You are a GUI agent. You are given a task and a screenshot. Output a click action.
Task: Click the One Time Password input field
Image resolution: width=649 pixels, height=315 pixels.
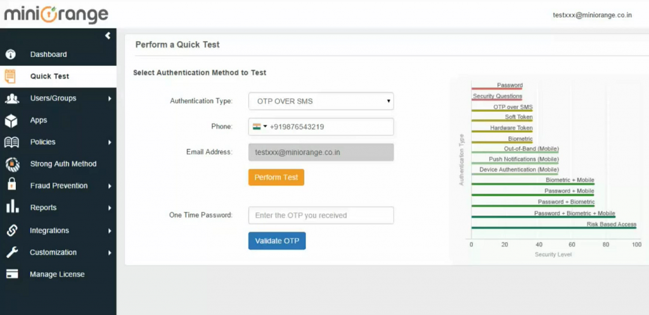[321, 215]
